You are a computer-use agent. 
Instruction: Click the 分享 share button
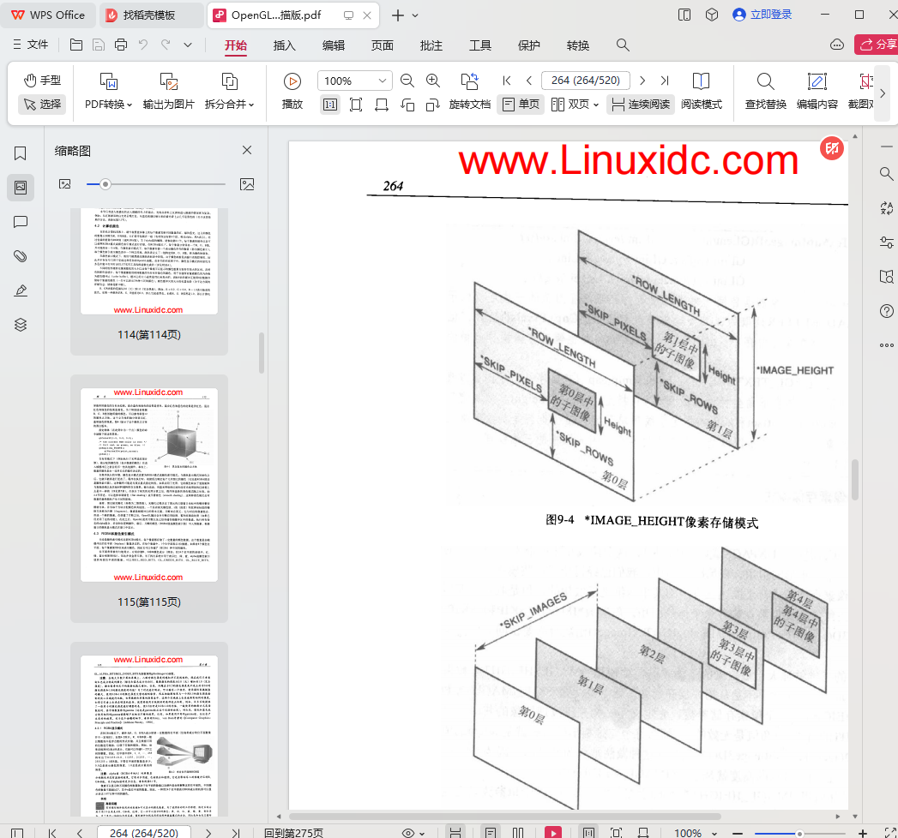point(877,45)
